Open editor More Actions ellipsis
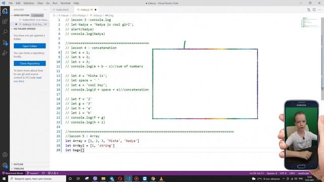Viewport: 324px width, 182px height. [319, 10]
